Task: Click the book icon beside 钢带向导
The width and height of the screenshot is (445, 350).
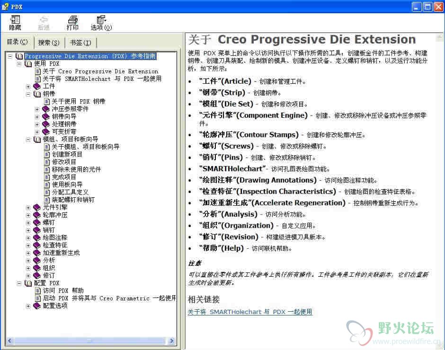Action: [x=46, y=116]
